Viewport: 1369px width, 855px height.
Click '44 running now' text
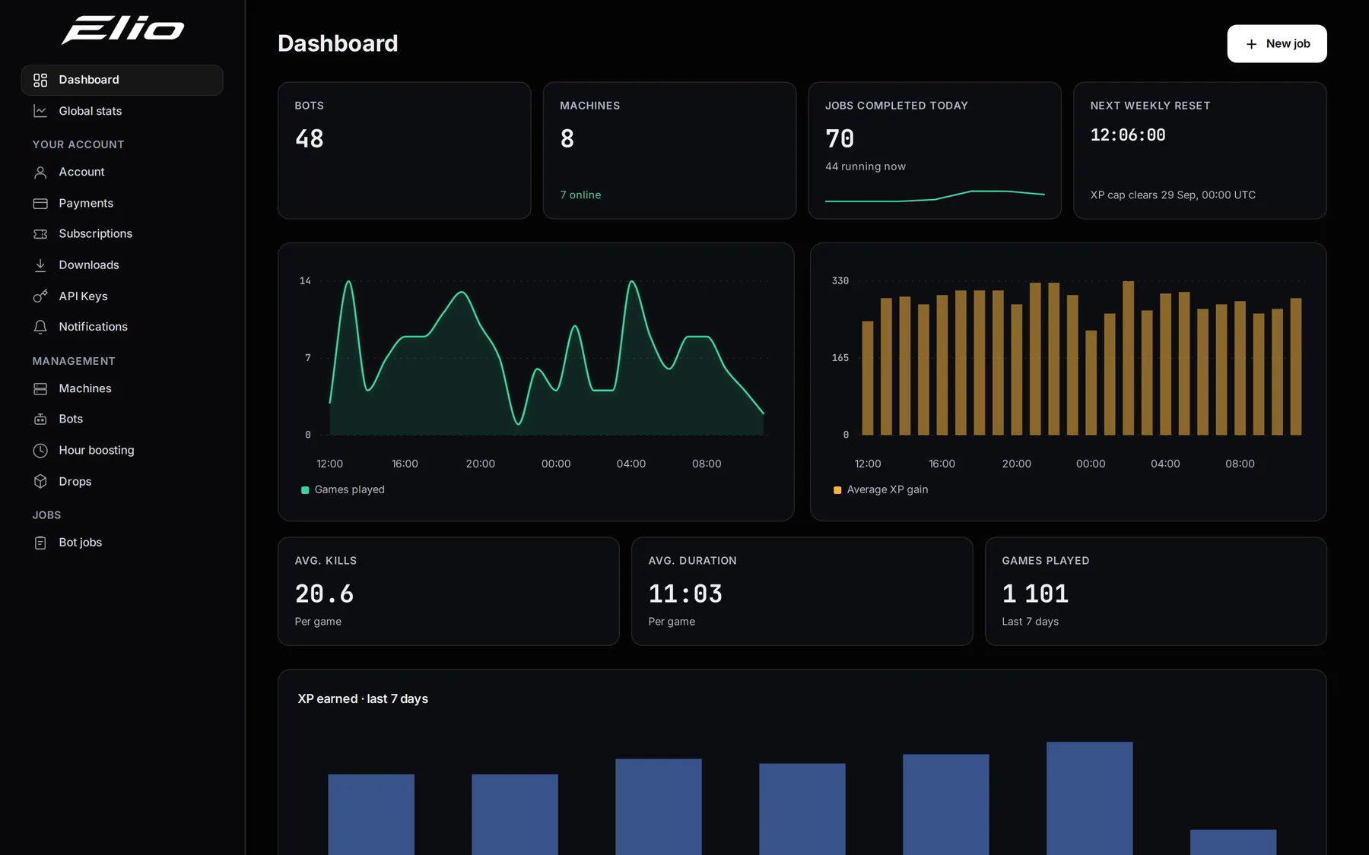pyautogui.click(x=865, y=166)
